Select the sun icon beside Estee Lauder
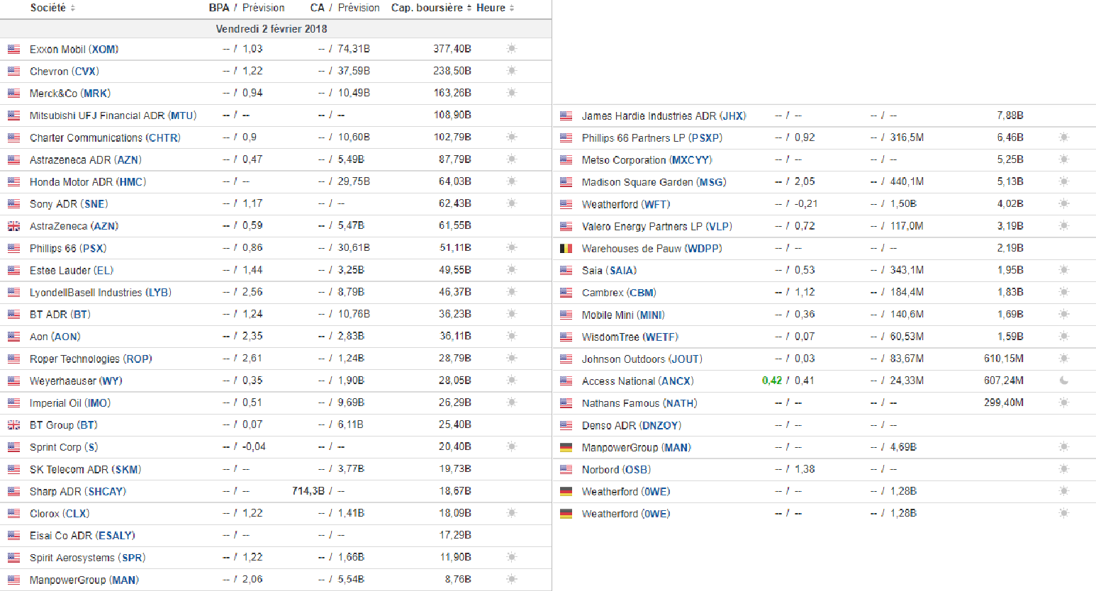 (512, 270)
